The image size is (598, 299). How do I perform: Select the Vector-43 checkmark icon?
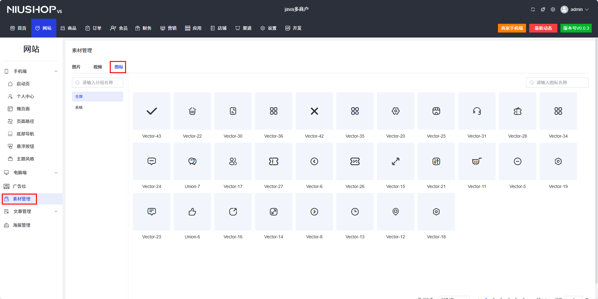[152, 111]
